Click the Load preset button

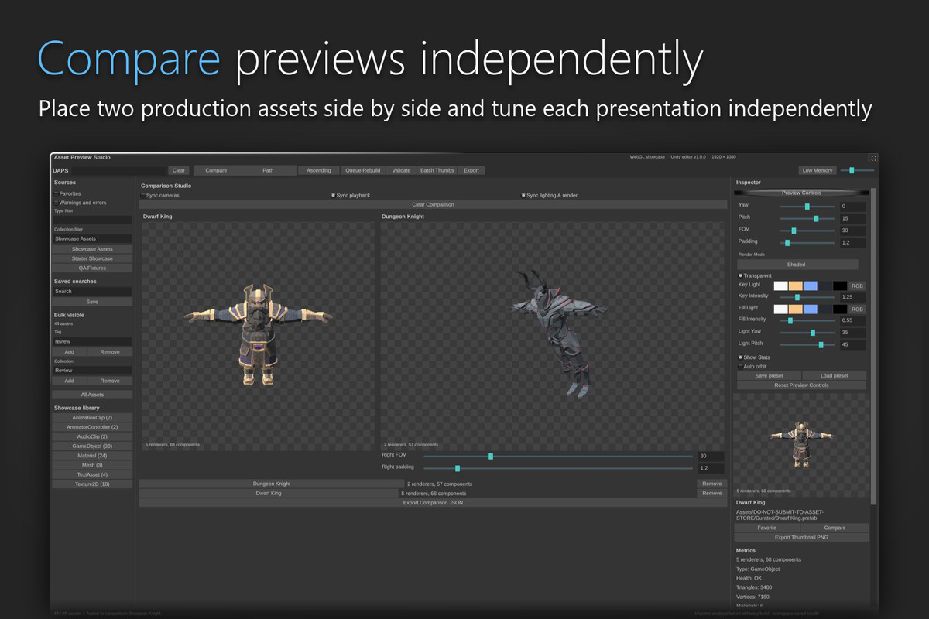point(835,376)
